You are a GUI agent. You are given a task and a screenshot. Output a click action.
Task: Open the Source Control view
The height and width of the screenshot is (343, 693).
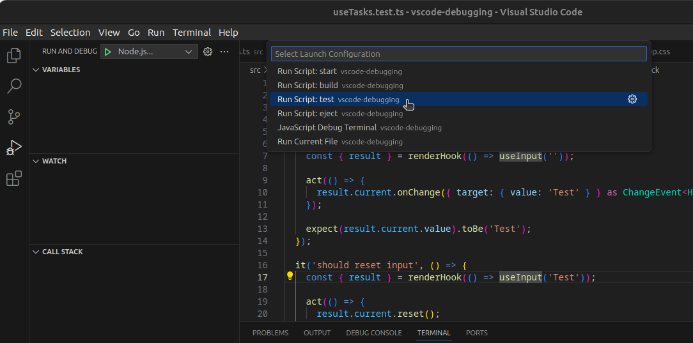point(14,117)
